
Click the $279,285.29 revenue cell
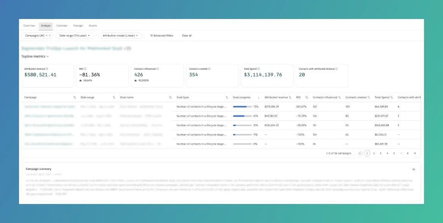pyautogui.click(x=271, y=107)
